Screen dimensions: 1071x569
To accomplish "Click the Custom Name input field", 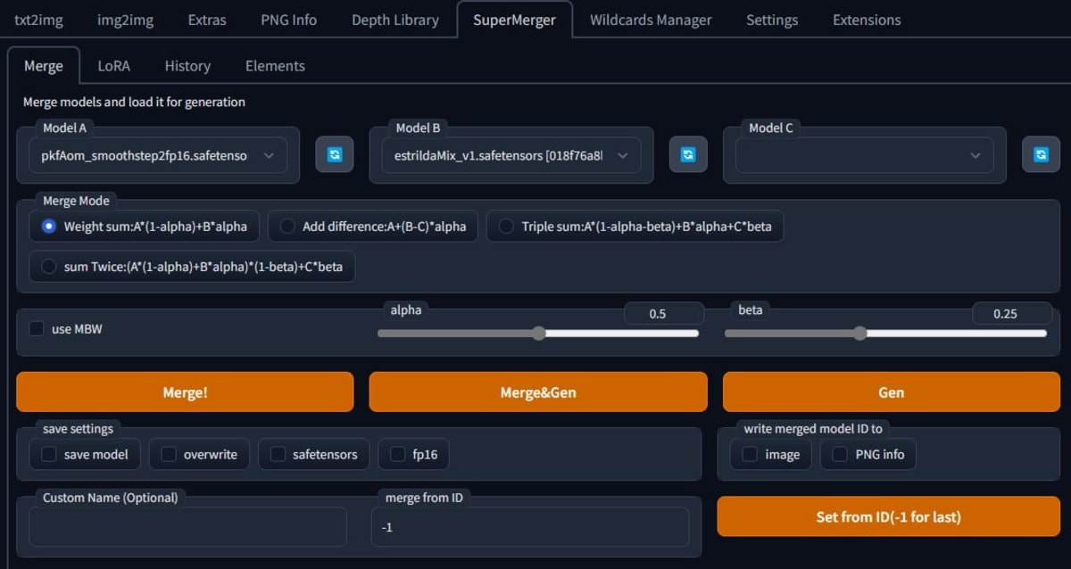I will 187,527.
